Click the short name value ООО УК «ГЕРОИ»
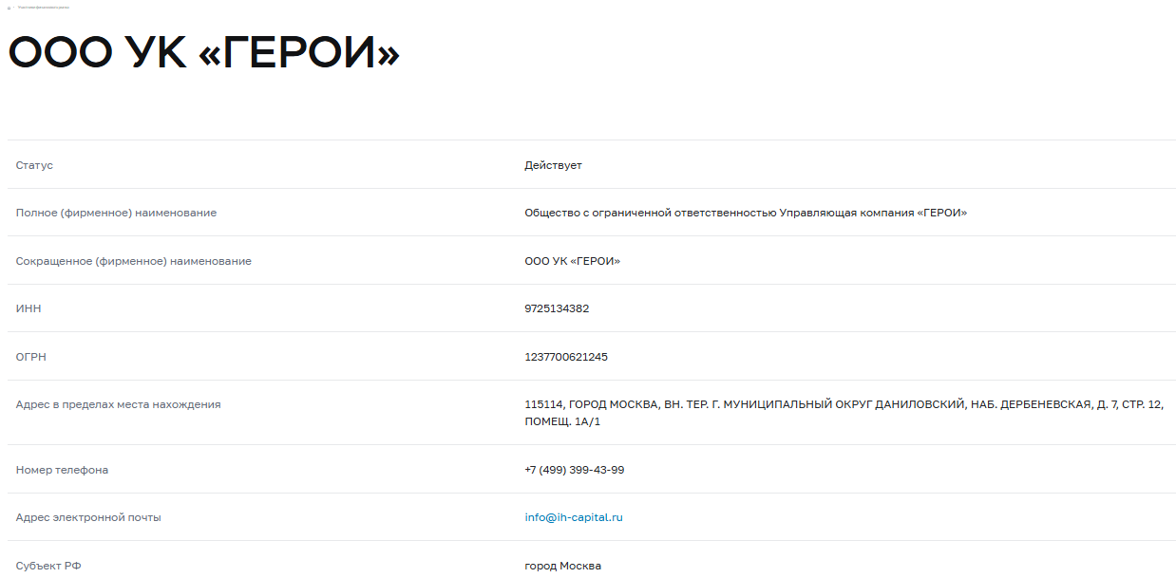This screenshot has width=1176, height=578. (572, 261)
